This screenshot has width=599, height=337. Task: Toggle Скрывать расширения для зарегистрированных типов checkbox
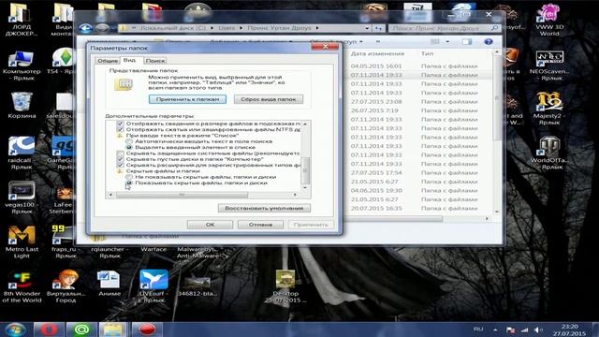pos(120,165)
